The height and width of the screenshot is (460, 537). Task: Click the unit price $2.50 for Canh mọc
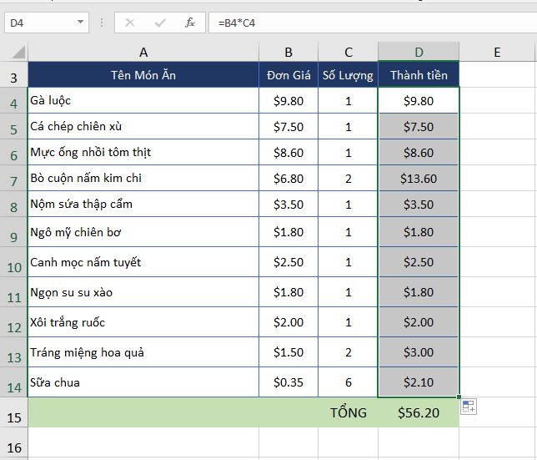[x=289, y=262]
